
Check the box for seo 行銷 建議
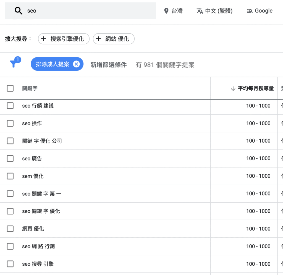pos(10,106)
